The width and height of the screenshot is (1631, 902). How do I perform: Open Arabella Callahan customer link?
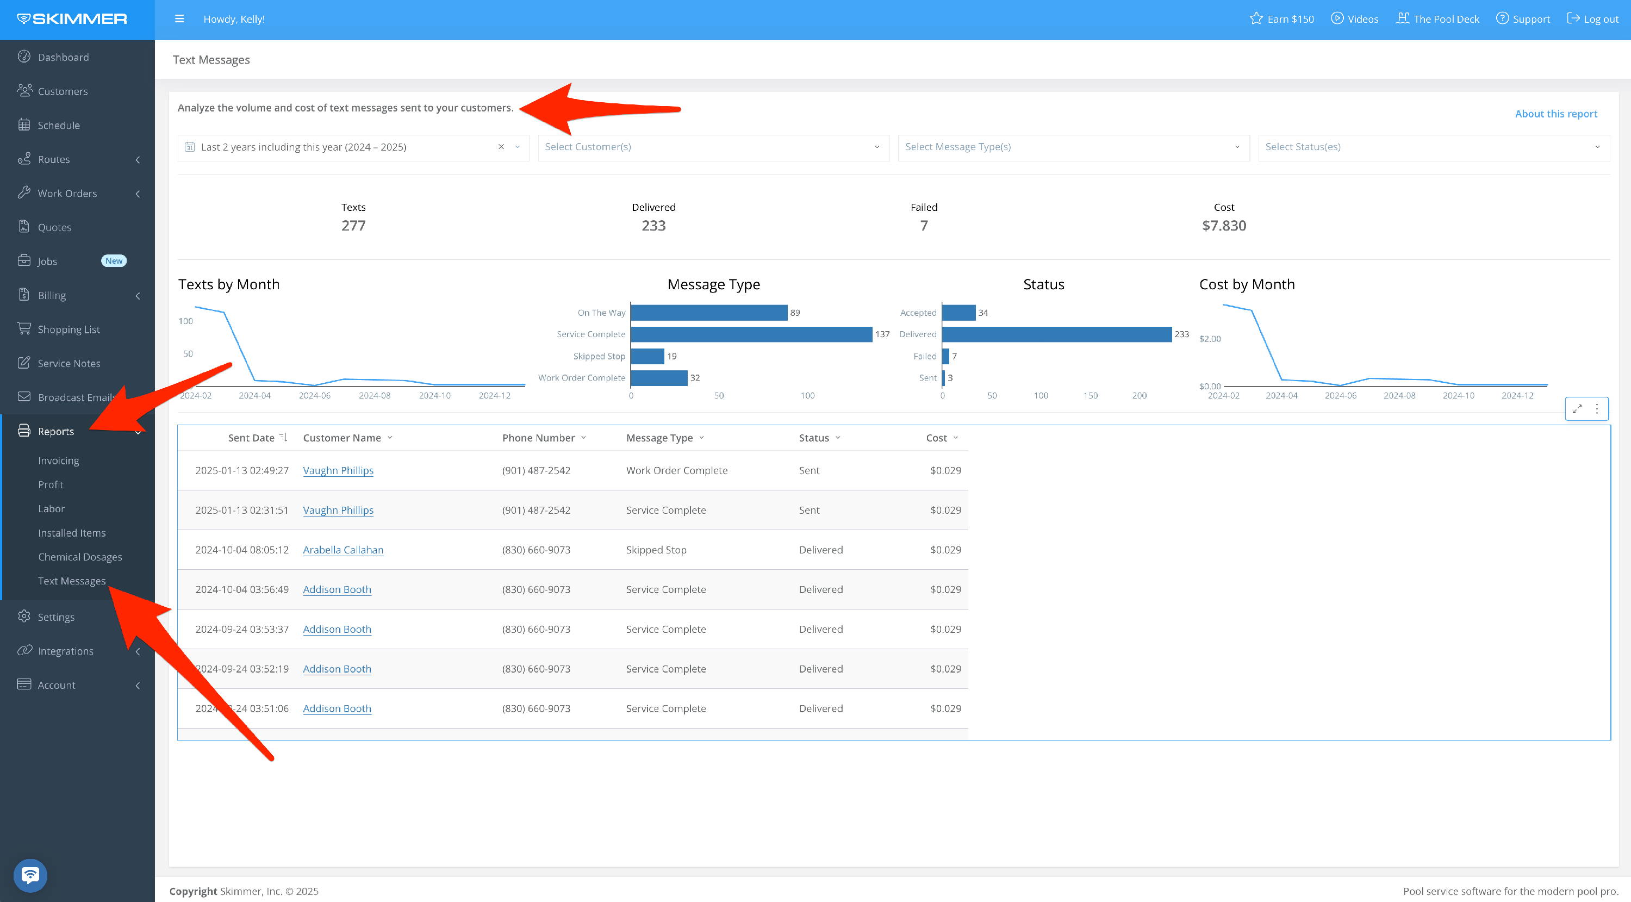pyautogui.click(x=343, y=550)
